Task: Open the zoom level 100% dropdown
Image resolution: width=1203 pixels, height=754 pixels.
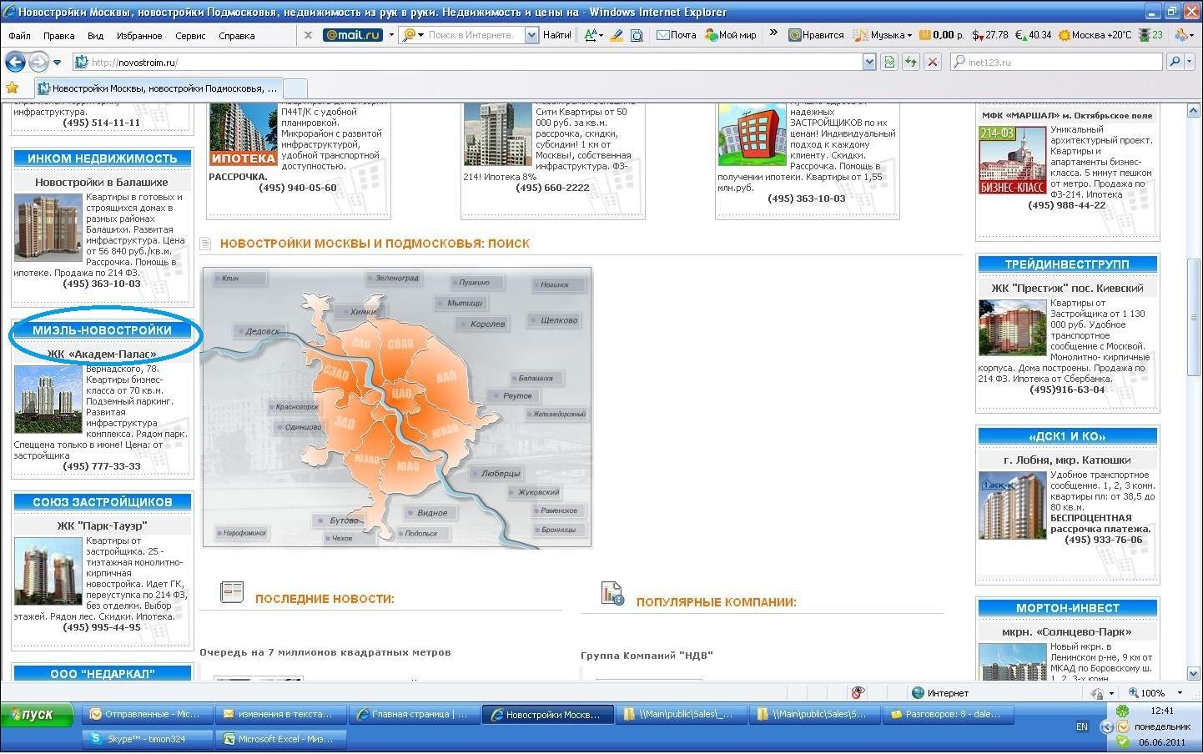Action: click(x=1180, y=693)
